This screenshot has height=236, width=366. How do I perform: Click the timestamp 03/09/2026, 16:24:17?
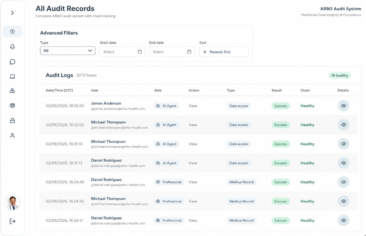pos(64,220)
